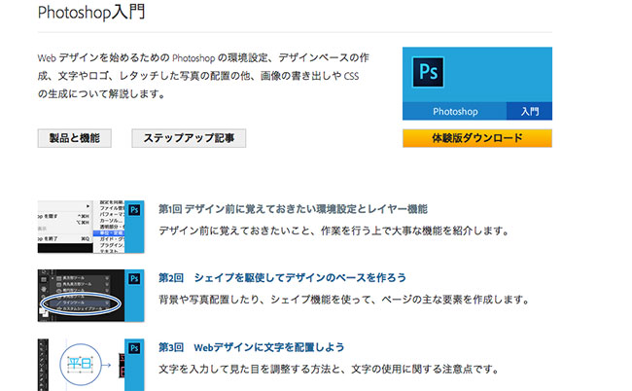Click the 入門 label in the banner

coord(530,111)
